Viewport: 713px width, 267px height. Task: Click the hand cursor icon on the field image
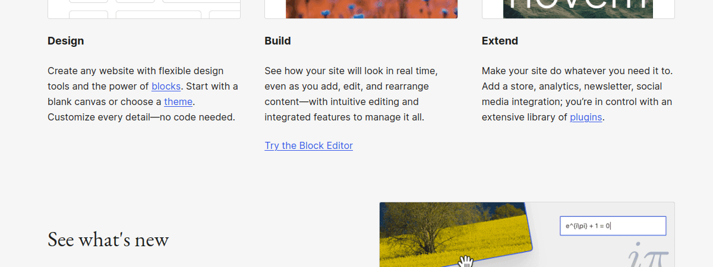[466, 261]
